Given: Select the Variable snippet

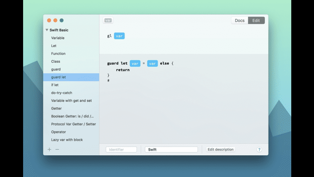Looking at the screenshot, I should [x=71, y=38].
